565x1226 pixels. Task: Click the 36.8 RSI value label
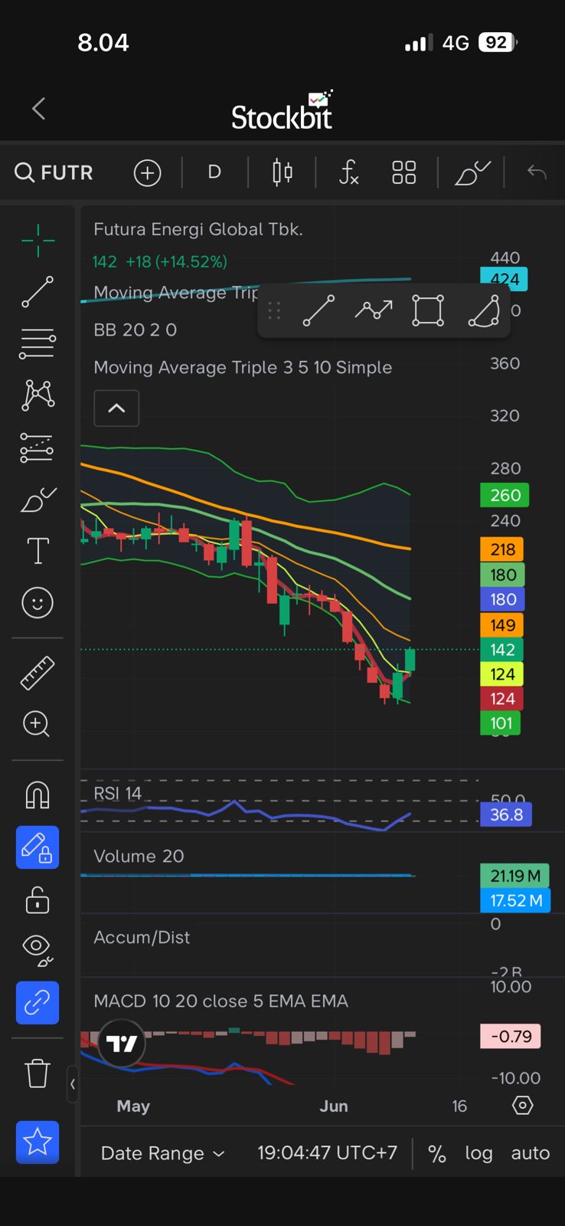click(506, 815)
